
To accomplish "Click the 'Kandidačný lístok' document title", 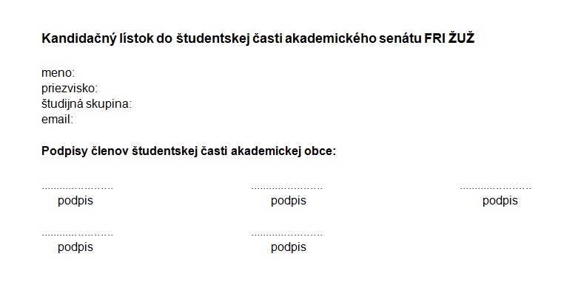I will (258, 39).
